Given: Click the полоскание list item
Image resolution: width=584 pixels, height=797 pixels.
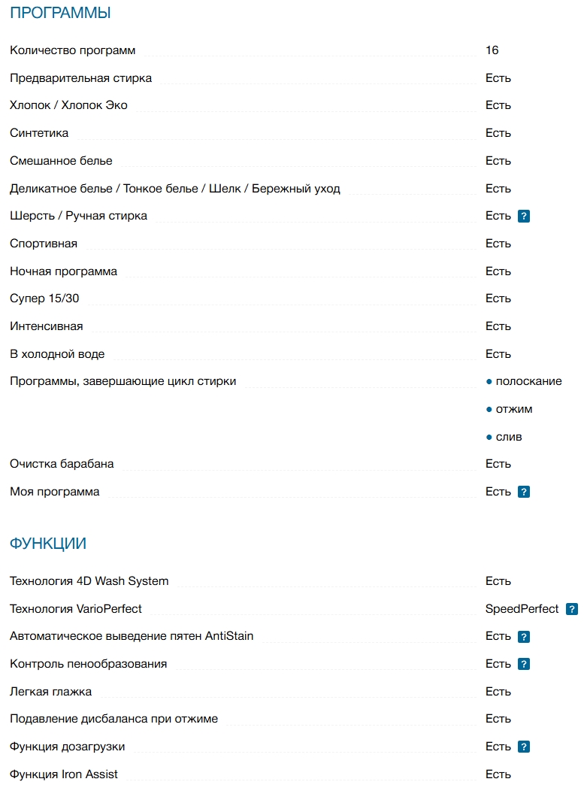Looking at the screenshot, I should point(528,381).
